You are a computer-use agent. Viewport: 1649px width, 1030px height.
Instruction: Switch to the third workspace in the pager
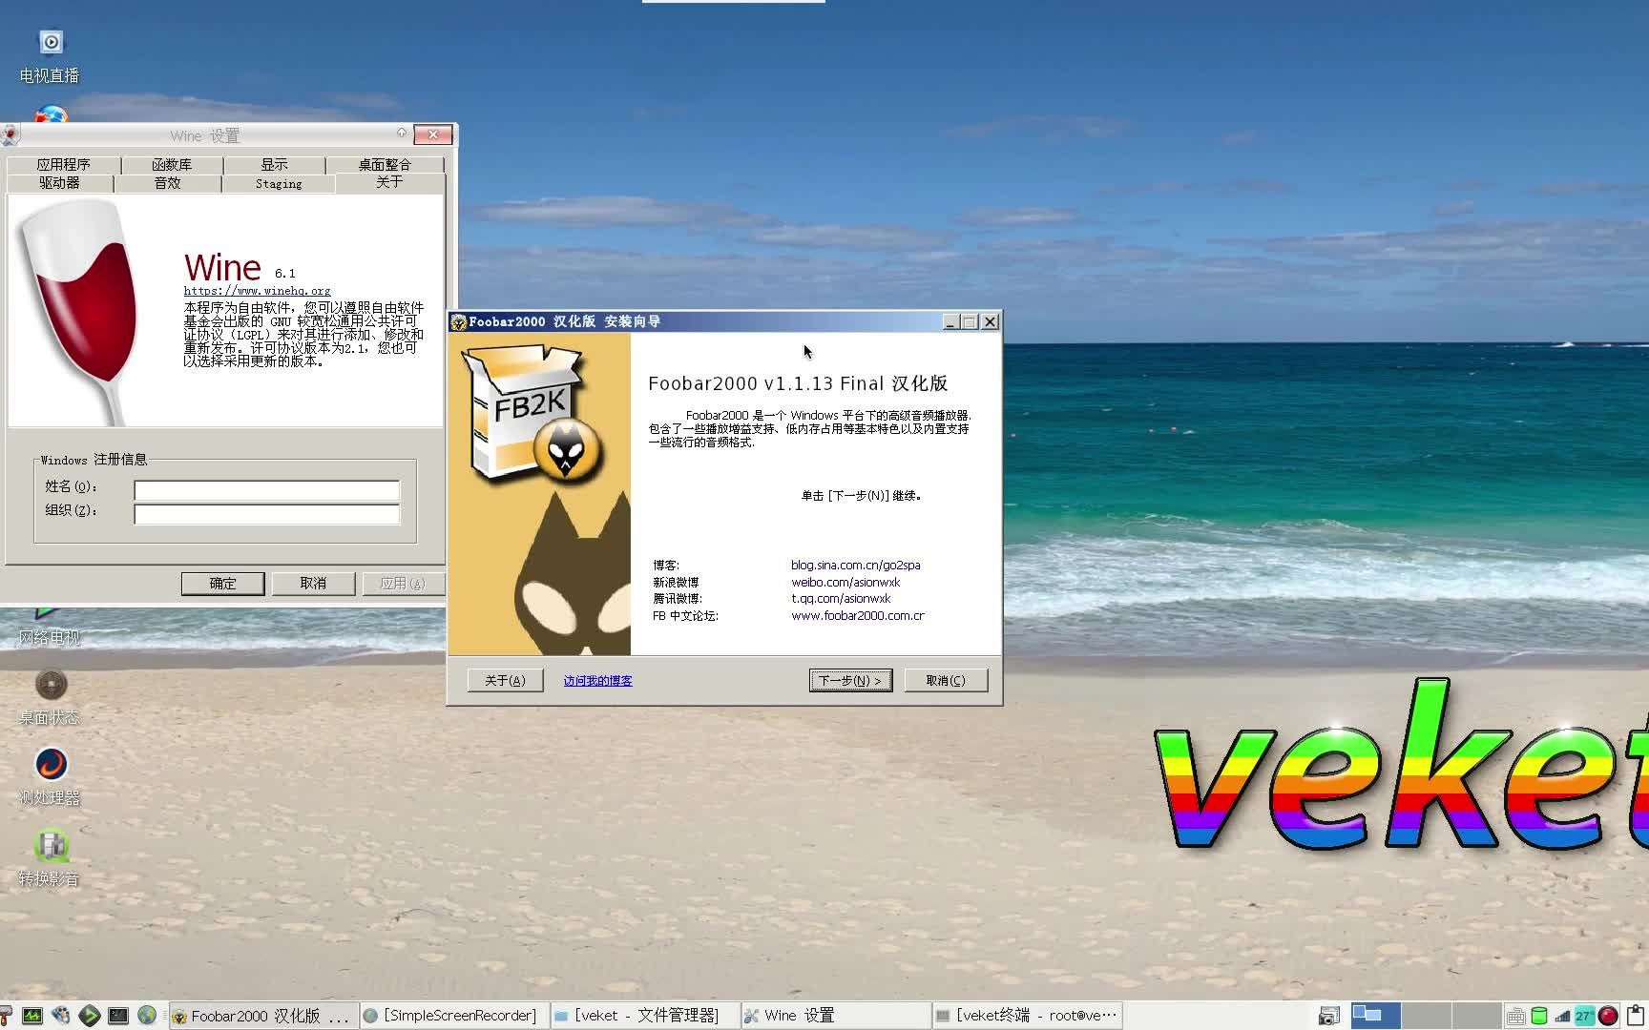coord(1476,1016)
